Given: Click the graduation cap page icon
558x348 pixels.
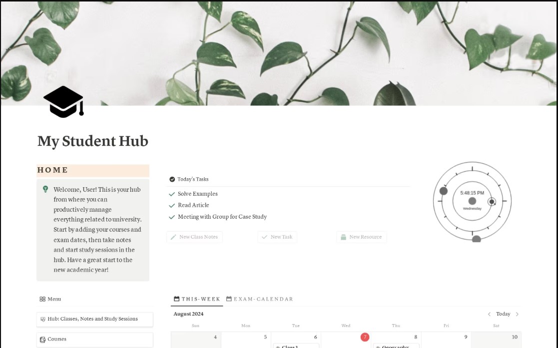Looking at the screenshot, I should (64, 102).
